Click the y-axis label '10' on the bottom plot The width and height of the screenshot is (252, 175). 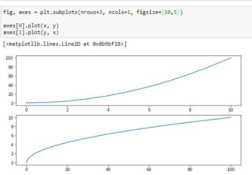pos(10,118)
